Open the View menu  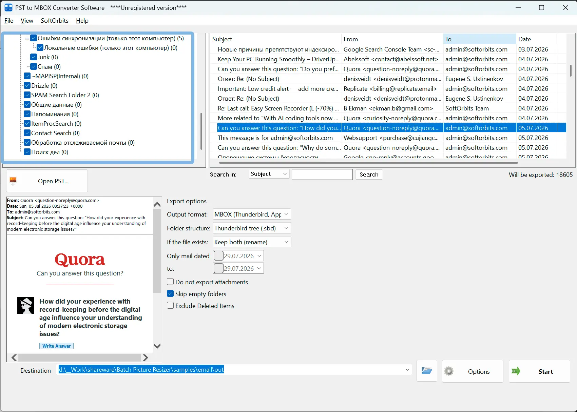click(27, 21)
